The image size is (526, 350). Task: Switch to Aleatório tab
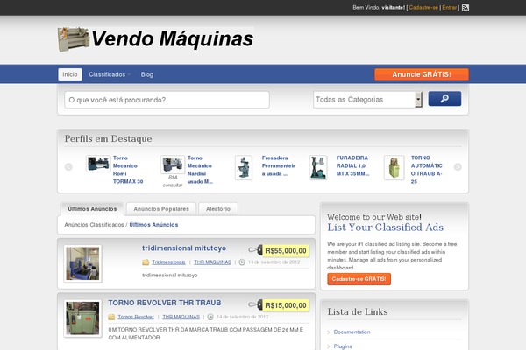click(218, 208)
